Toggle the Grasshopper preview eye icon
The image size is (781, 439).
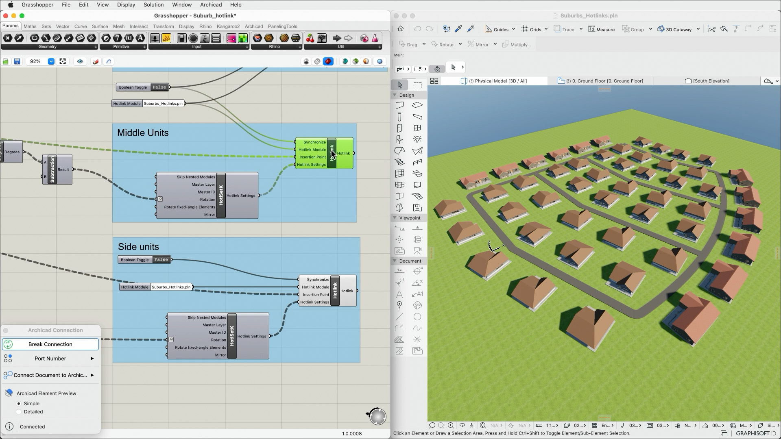coord(80,61)
